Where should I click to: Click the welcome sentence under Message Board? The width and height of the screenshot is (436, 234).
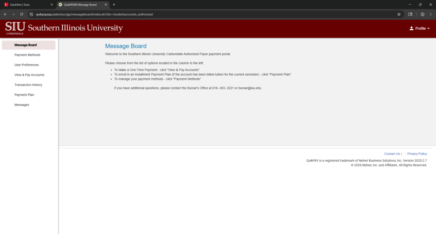point(168,54)
